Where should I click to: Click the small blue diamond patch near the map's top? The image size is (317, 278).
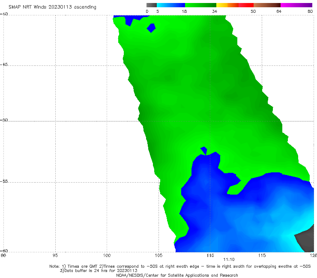click(151, 28)
